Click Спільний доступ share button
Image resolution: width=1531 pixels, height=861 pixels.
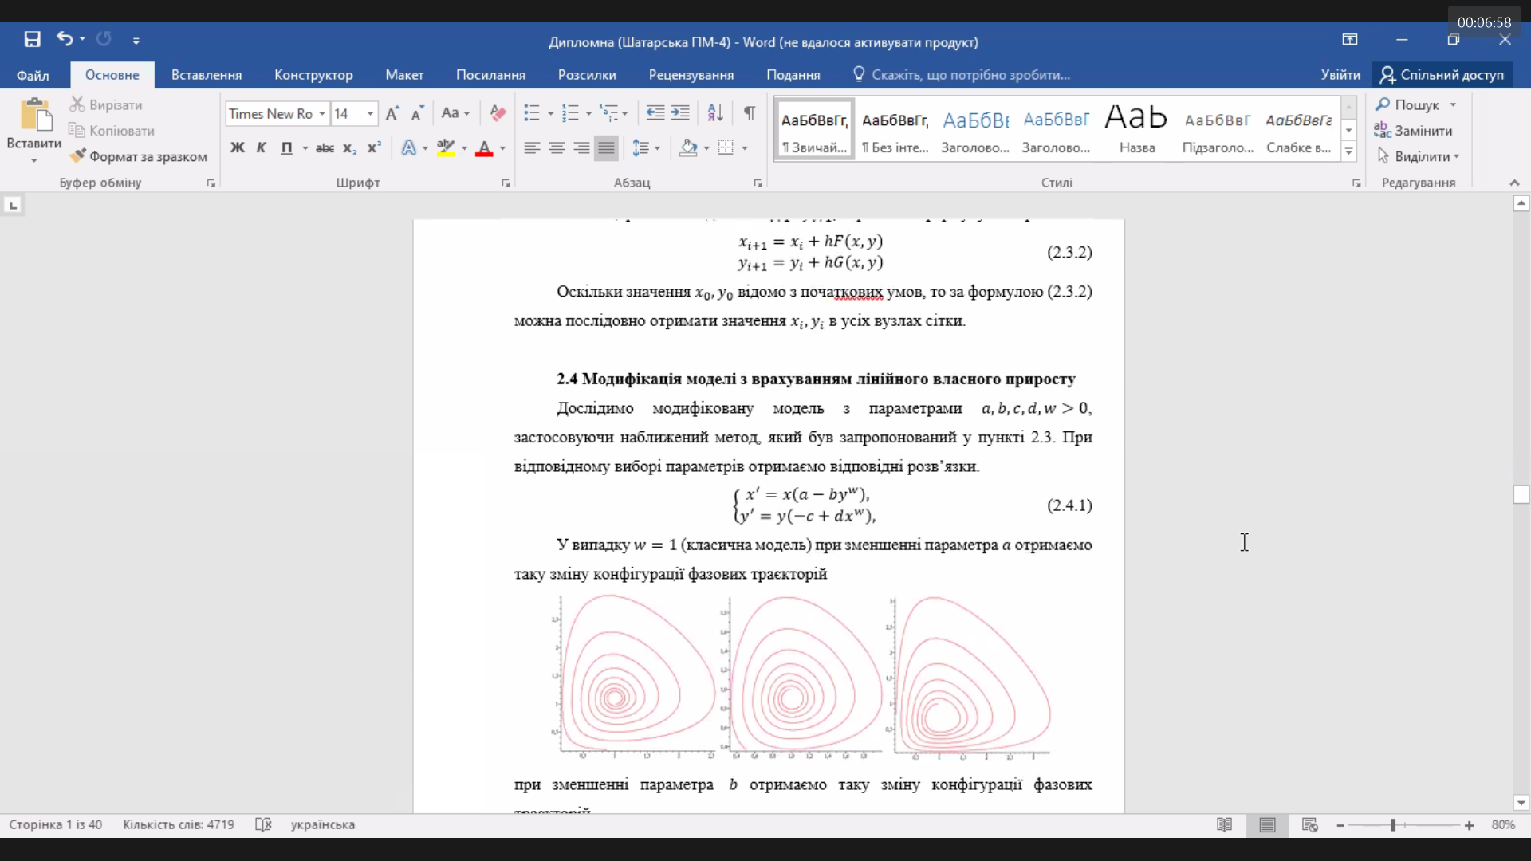pyautogui.click(x=1442, y=75)
